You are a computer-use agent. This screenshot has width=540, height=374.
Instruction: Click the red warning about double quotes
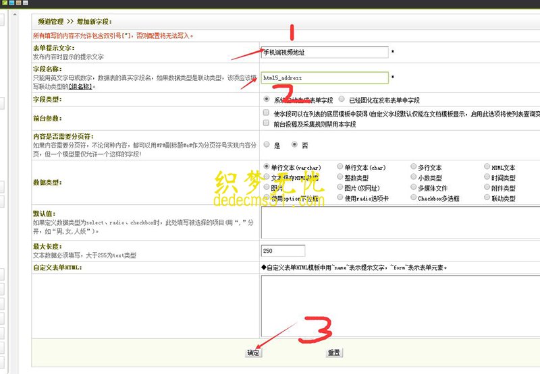[x=113, y=36]
